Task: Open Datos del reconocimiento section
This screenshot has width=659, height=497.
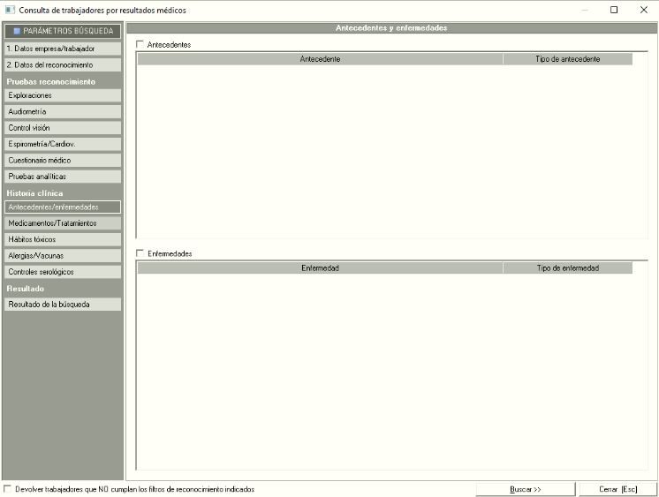Action: click(x=62, y=64)
